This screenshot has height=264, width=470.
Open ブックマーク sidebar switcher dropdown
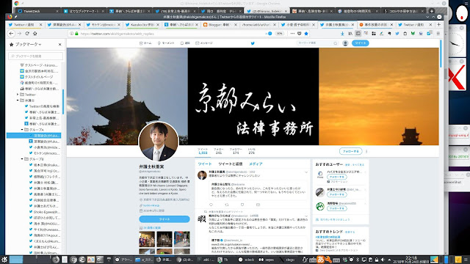tap(28, 44)
